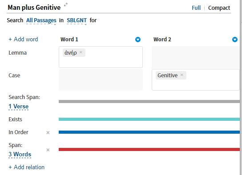This screenshot has height=175, width=242.
Task: Open the All Passages range selector
Action: pos(41,20)
